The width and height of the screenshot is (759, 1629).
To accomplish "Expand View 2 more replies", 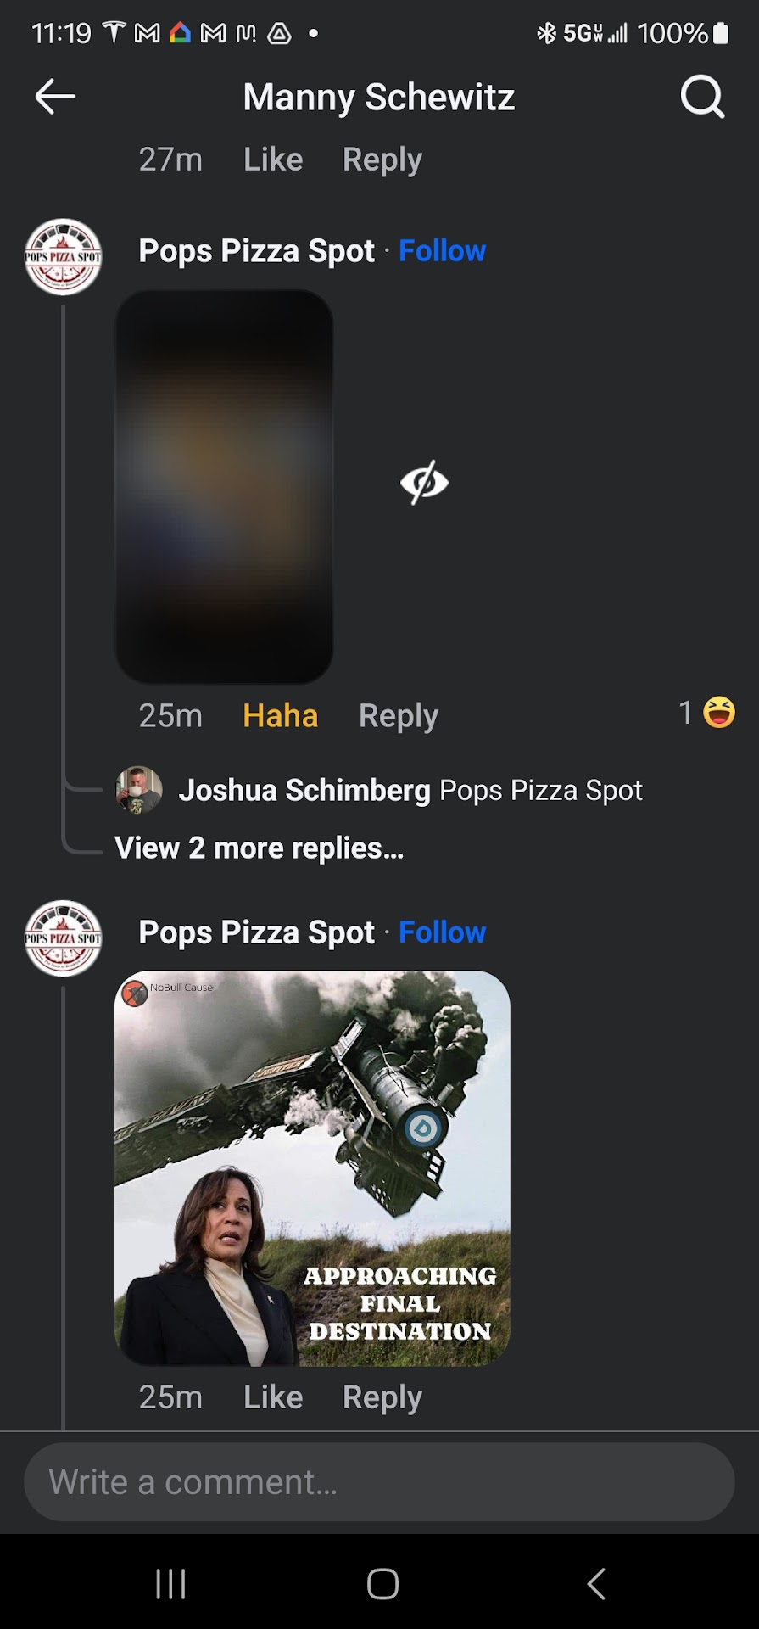I will click(x=259, y=848).
